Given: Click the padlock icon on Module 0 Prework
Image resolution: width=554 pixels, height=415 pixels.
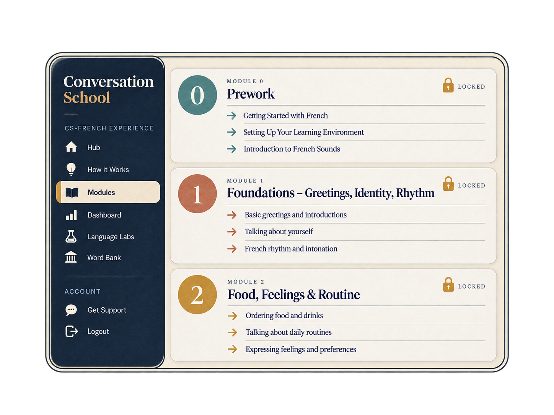Looking at the screenshot, I should click(448, 85).
